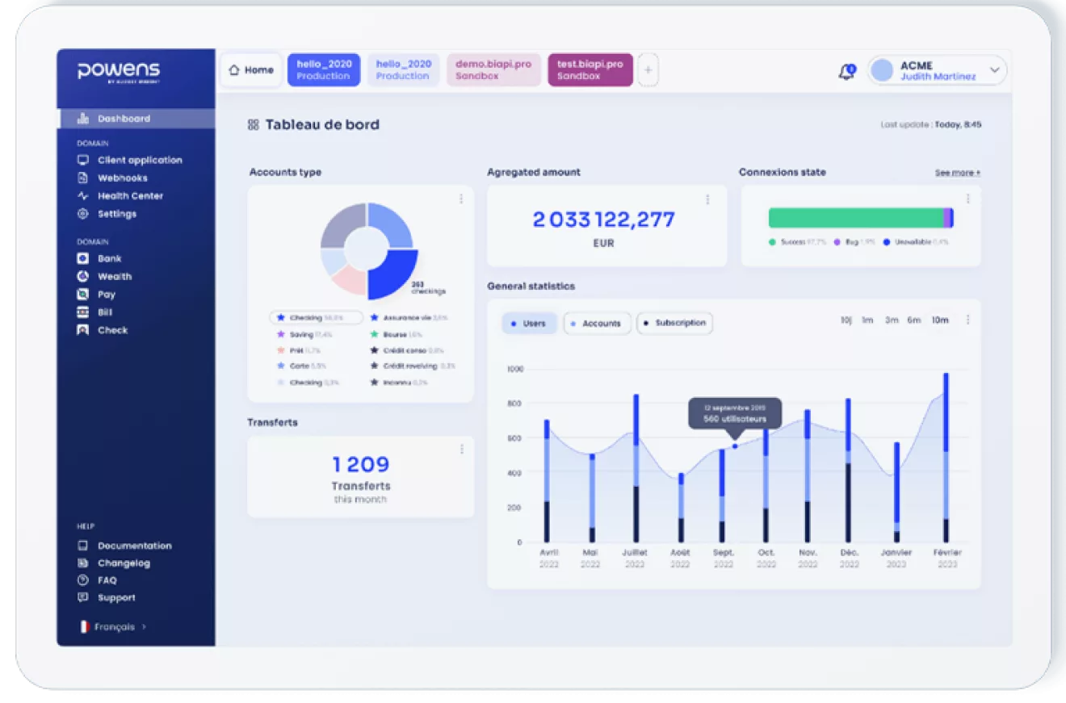Click the ACME user avatar
The height and width of the screenshot is (703, 1066).
pos(883,70)
